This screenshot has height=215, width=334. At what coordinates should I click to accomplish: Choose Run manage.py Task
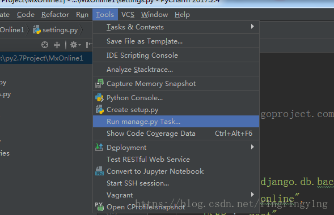pos(176,122)
